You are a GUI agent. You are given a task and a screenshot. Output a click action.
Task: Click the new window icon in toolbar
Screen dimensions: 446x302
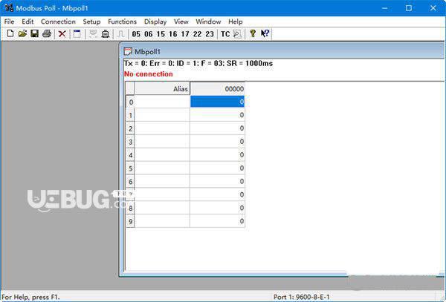77,34
